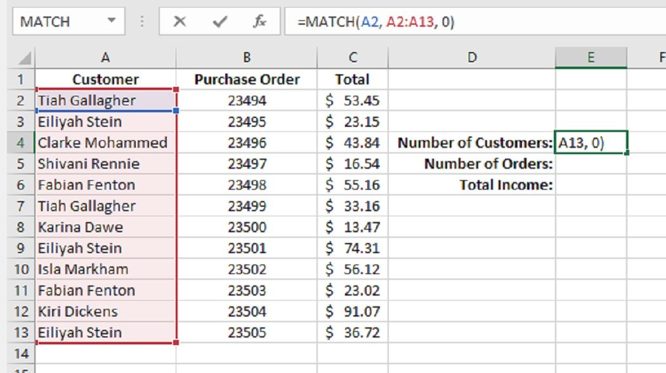
Task: Click Fabian Fenton in row 6
Action: [105, 185]
